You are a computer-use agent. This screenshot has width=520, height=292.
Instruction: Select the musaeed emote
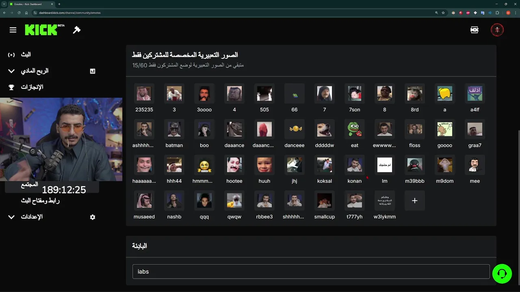tap(144, 201)
